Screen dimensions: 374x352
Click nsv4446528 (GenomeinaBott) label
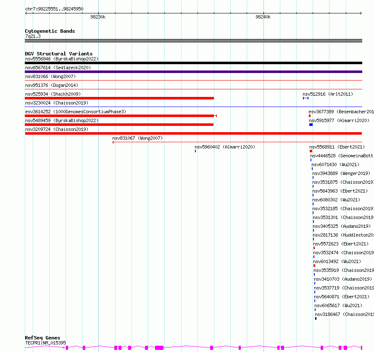tap(342, 156)
